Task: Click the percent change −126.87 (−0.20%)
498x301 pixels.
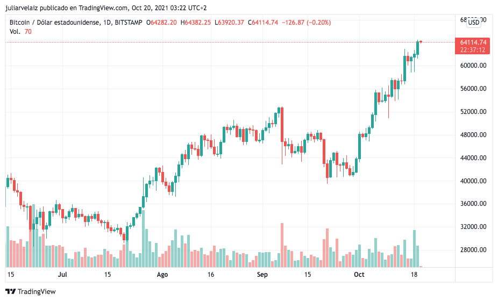Action: (x=306, y=23)
